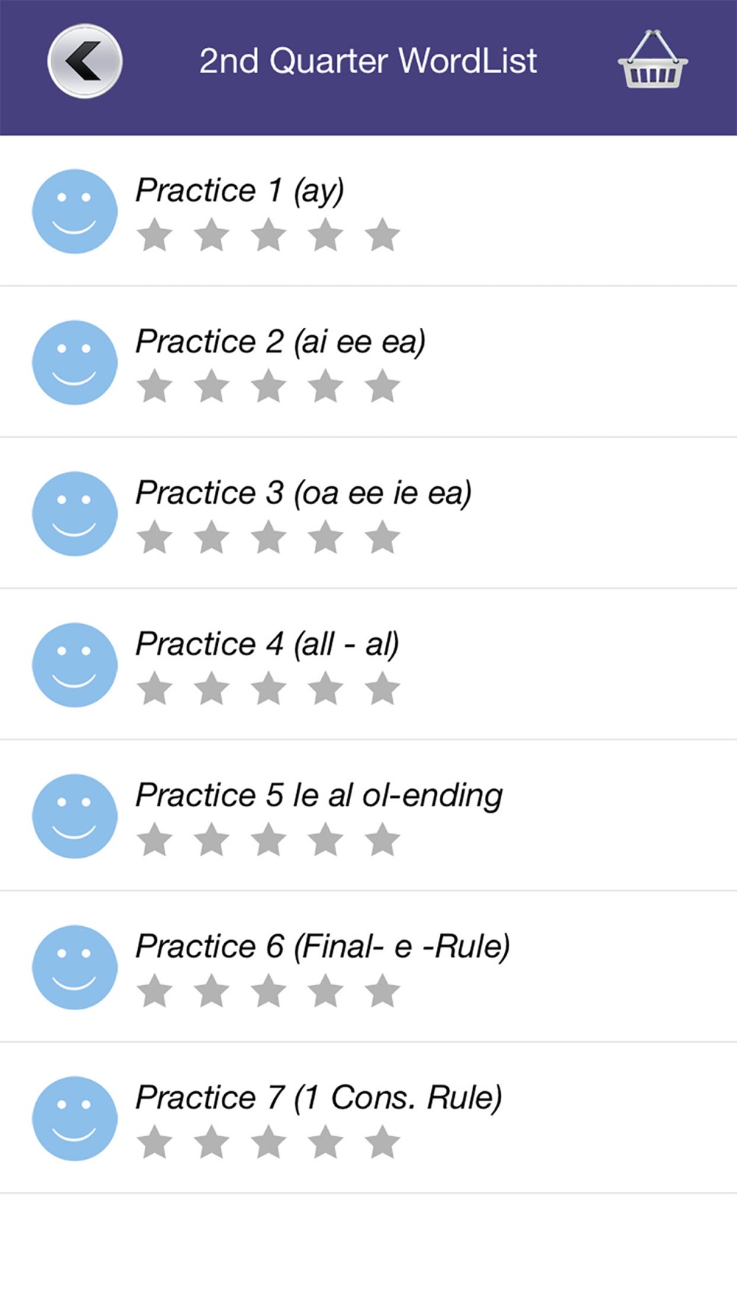Tap the smiley icon for Practice 6
737x1310 pixels.
click(74, 967)
